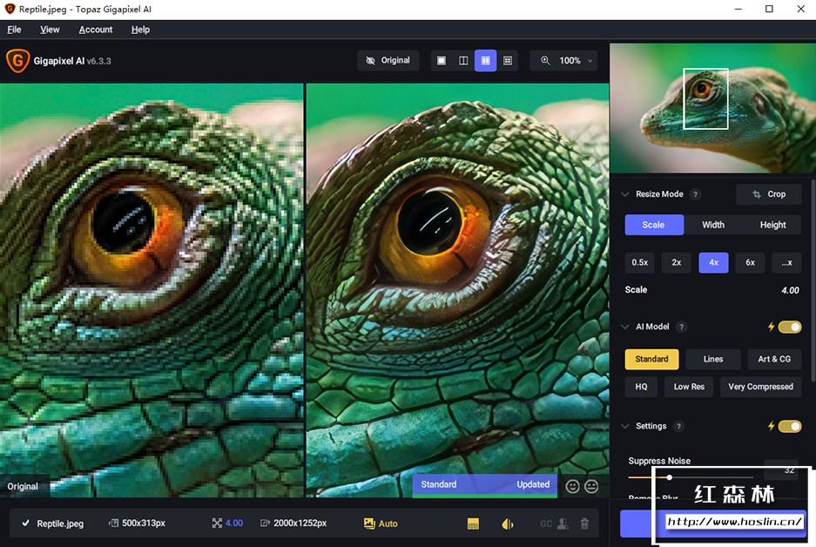Toggle the Settings auto switch
816x547 pixels.
(790, 426)
